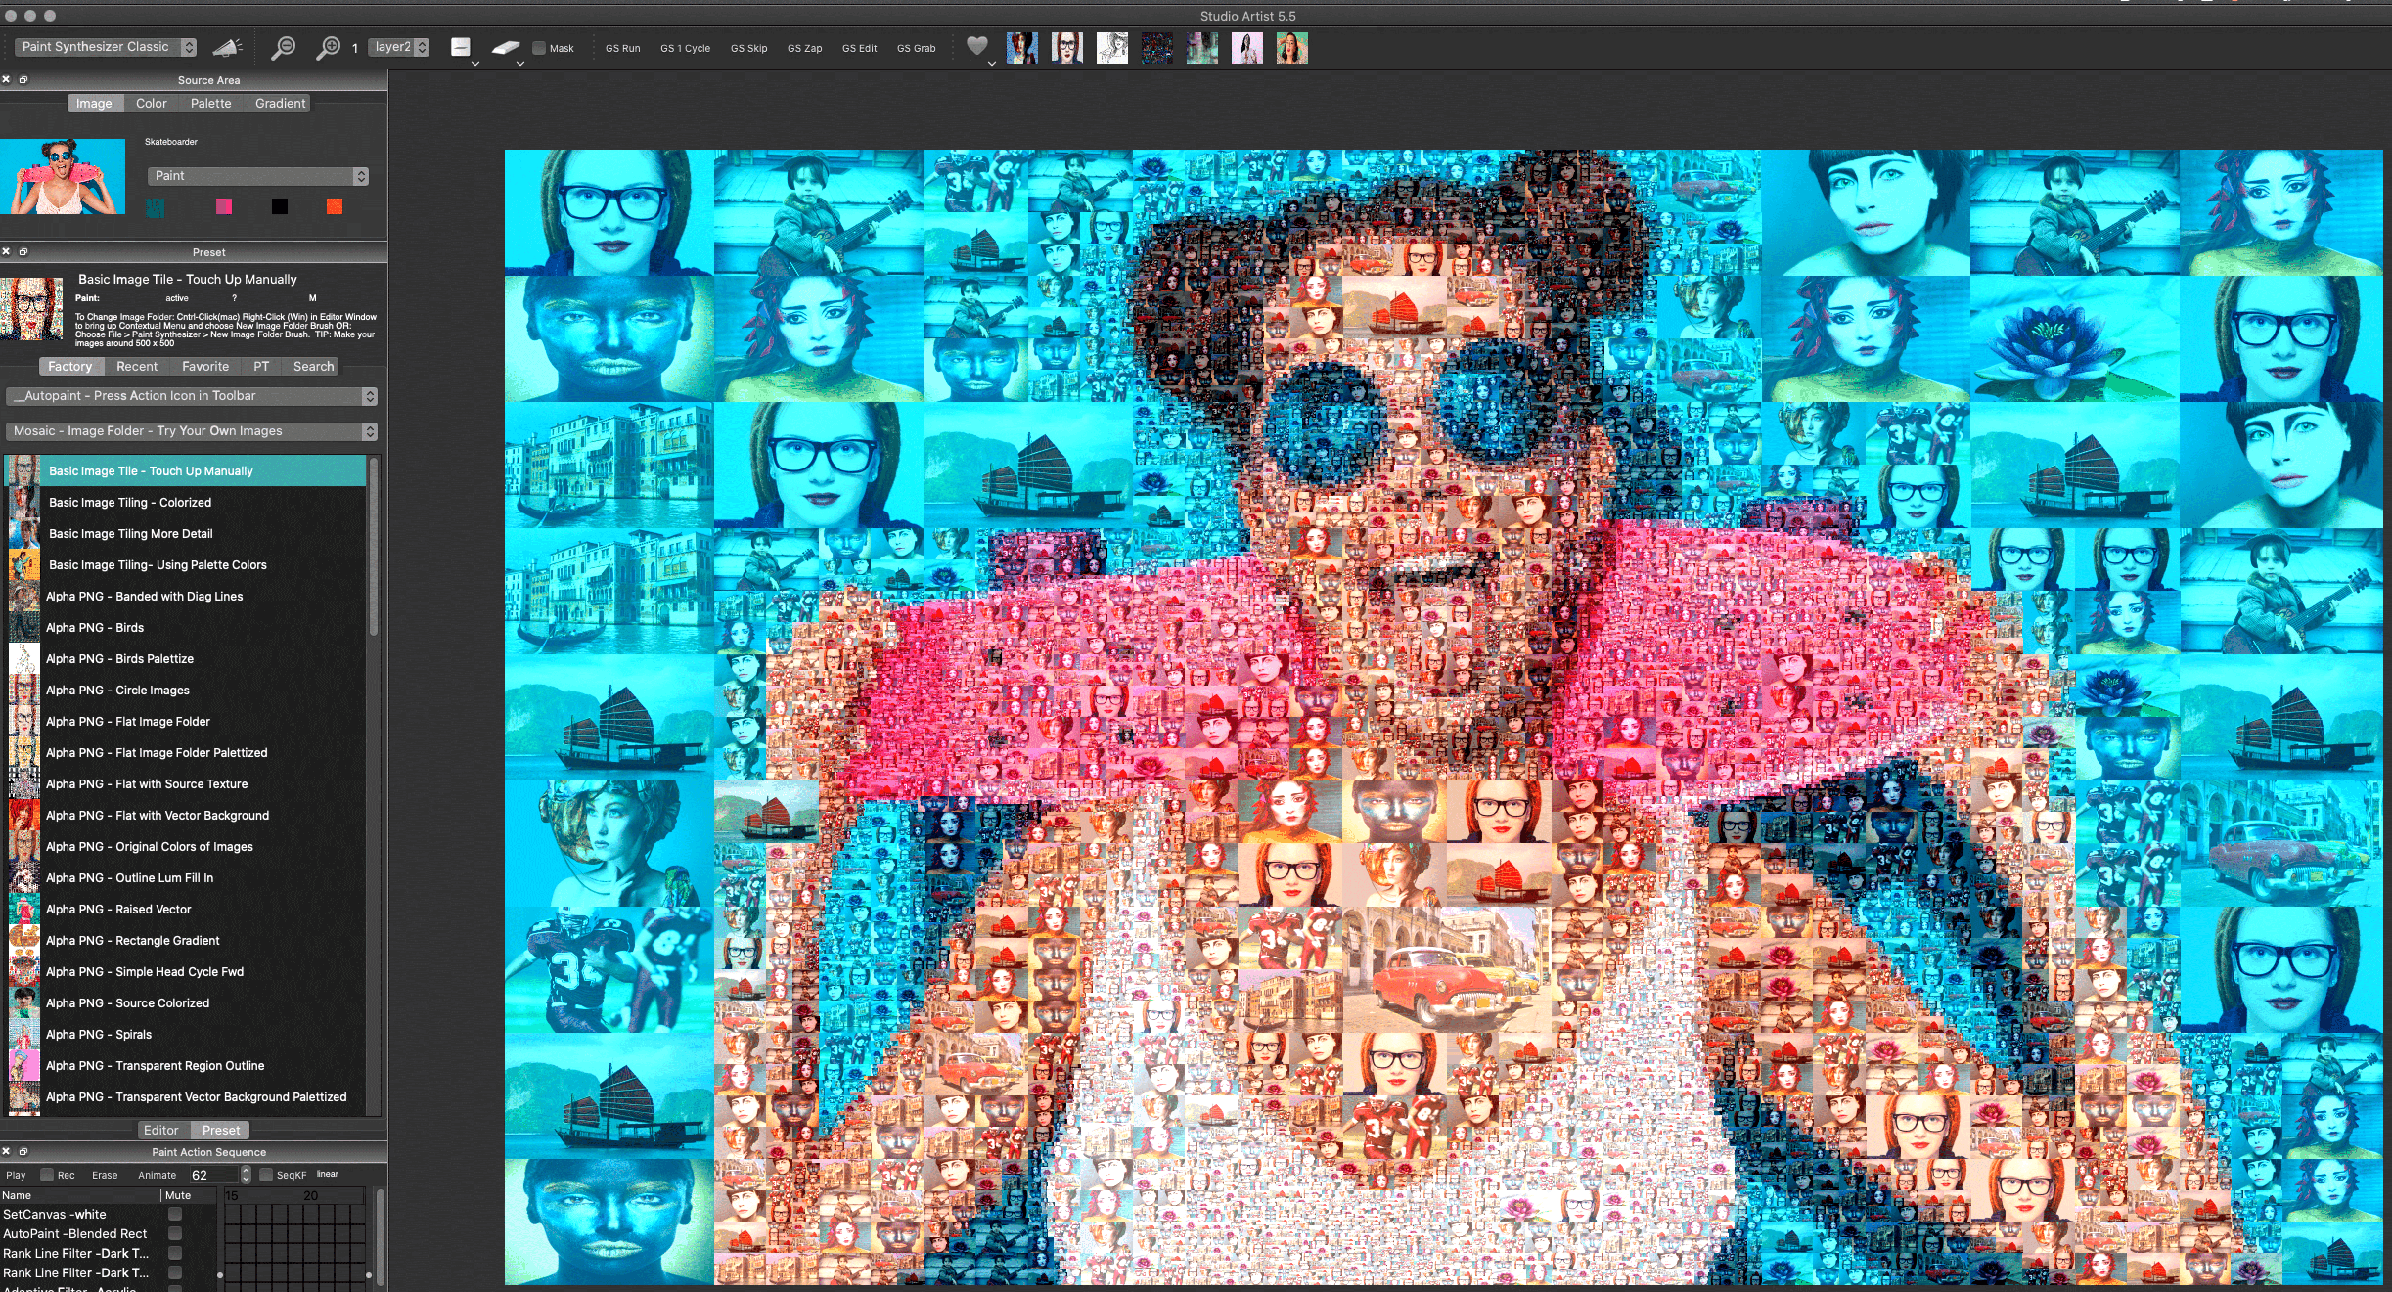This screenshot has width=2392, height=1292.
Task: Open the Recent presets tab
Action: tap(136, 366)
